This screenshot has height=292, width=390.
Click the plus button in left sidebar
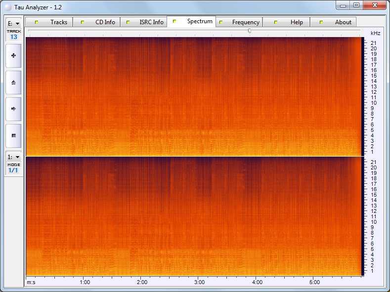13,56
